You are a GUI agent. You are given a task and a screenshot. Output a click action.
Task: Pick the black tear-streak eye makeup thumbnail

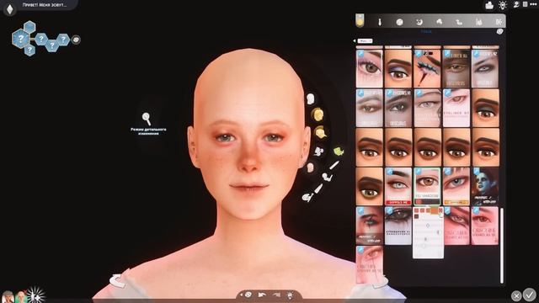click(369, 226)
